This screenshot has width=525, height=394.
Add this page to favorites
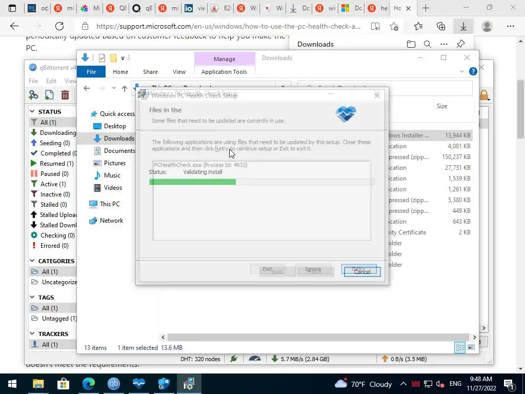[394, 26]
